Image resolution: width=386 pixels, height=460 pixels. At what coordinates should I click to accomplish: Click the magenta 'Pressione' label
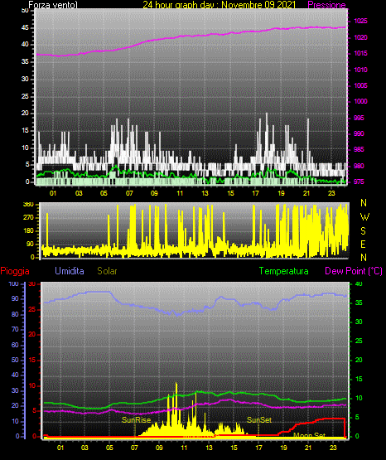pyautogui.click(x=326, y=5)
